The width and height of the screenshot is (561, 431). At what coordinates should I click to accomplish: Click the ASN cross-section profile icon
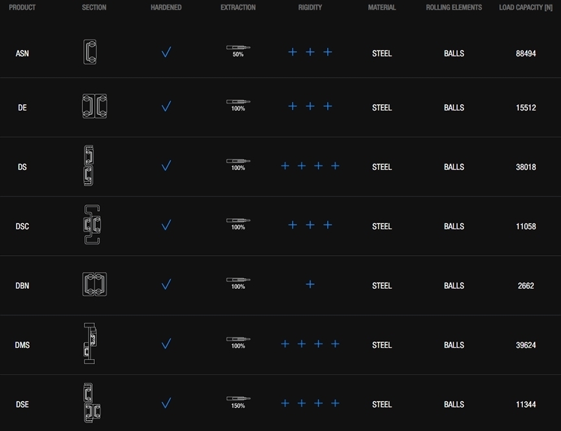(x=90, y=53)
